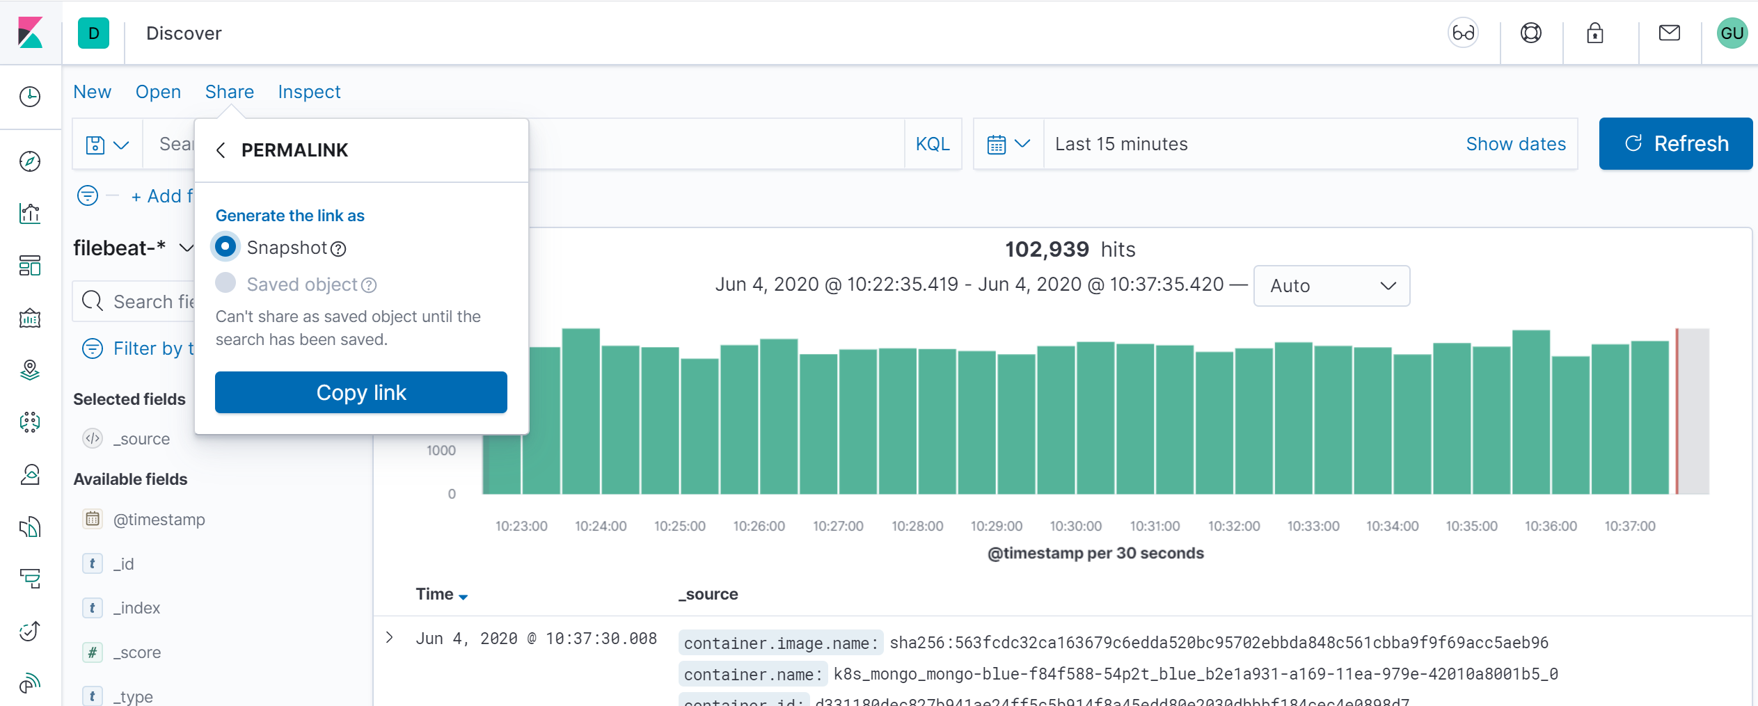1758x706 pixels.
Task: Click the container.image.name field label
Action: (780, 643)
